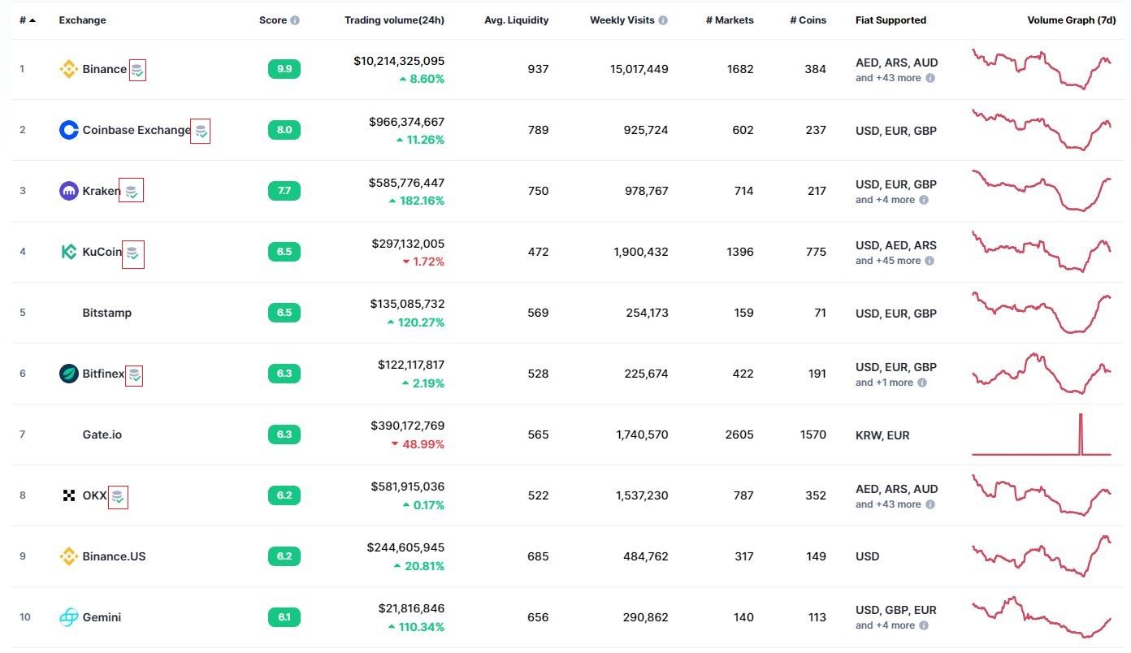Click the 9.9 score badge for Binance
The width and height of the screenshot is (1131, 653).
(x=284, y=69)
